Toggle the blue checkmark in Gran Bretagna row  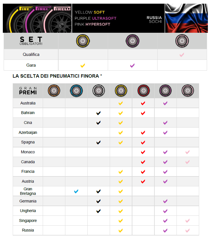pos(76,191)
